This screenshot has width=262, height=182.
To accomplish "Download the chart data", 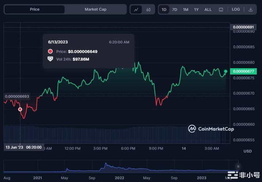I will pyautogui.click(x=251, y=10).
